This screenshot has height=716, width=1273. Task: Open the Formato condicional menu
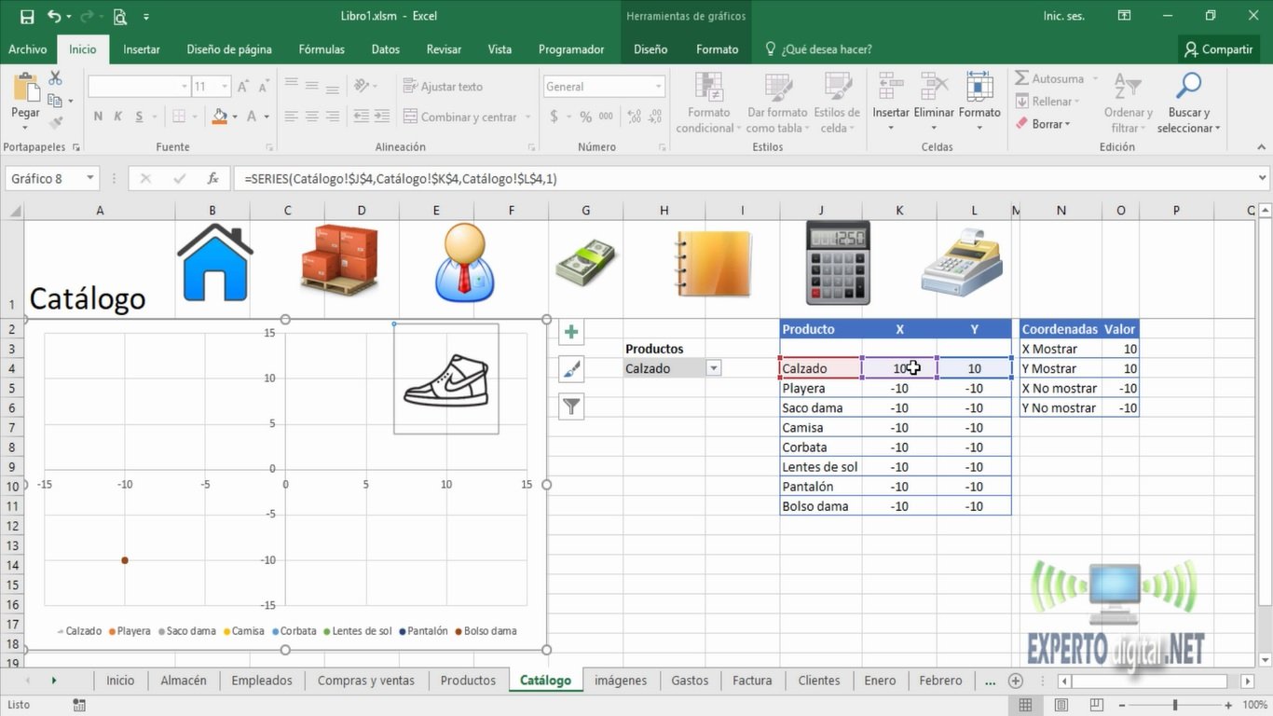(x=706, y=103)
